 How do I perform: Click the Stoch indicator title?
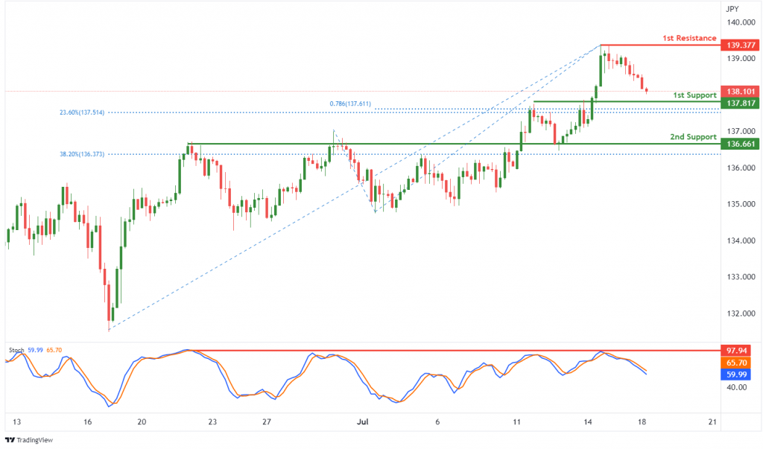(x=16, y=350)
